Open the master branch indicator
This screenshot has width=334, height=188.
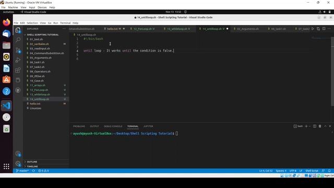coord(22,171)
